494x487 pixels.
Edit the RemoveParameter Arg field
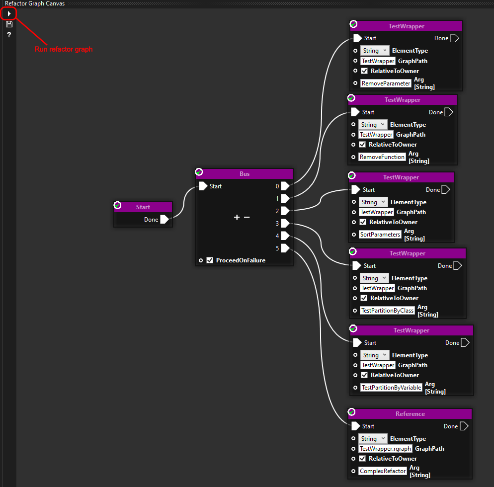click(386, 83)
